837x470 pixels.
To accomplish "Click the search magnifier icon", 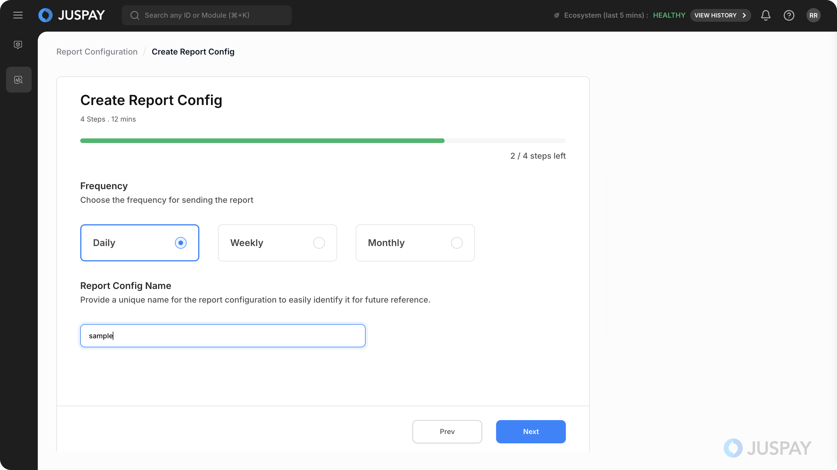I will (x=135, y=15).
